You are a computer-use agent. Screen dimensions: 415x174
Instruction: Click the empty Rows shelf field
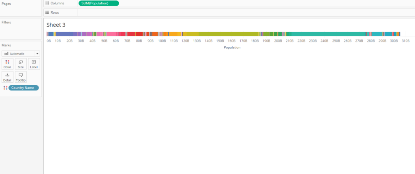pyautogui.click(x=246, y=13)
